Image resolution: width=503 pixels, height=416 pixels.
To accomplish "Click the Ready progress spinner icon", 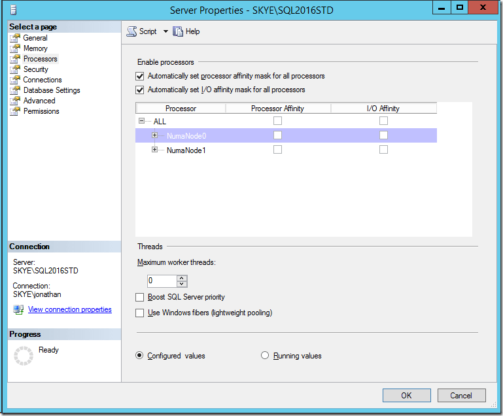I will coord(24,356).
